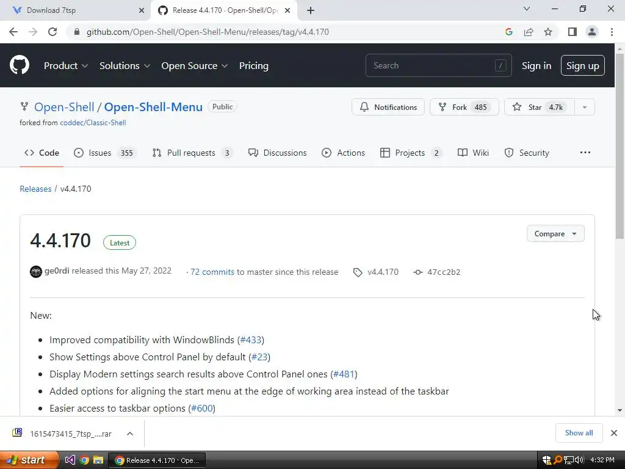Open Chrome from quick launch icon
The height and width of the screenshot is (469, 625).
click(84, 460)
